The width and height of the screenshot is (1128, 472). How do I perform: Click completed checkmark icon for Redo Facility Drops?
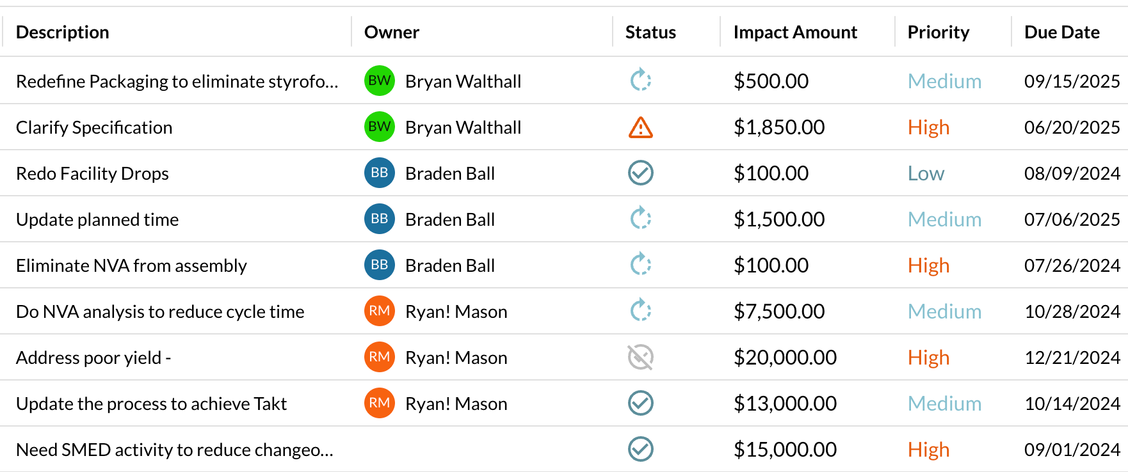pos(640,173)
